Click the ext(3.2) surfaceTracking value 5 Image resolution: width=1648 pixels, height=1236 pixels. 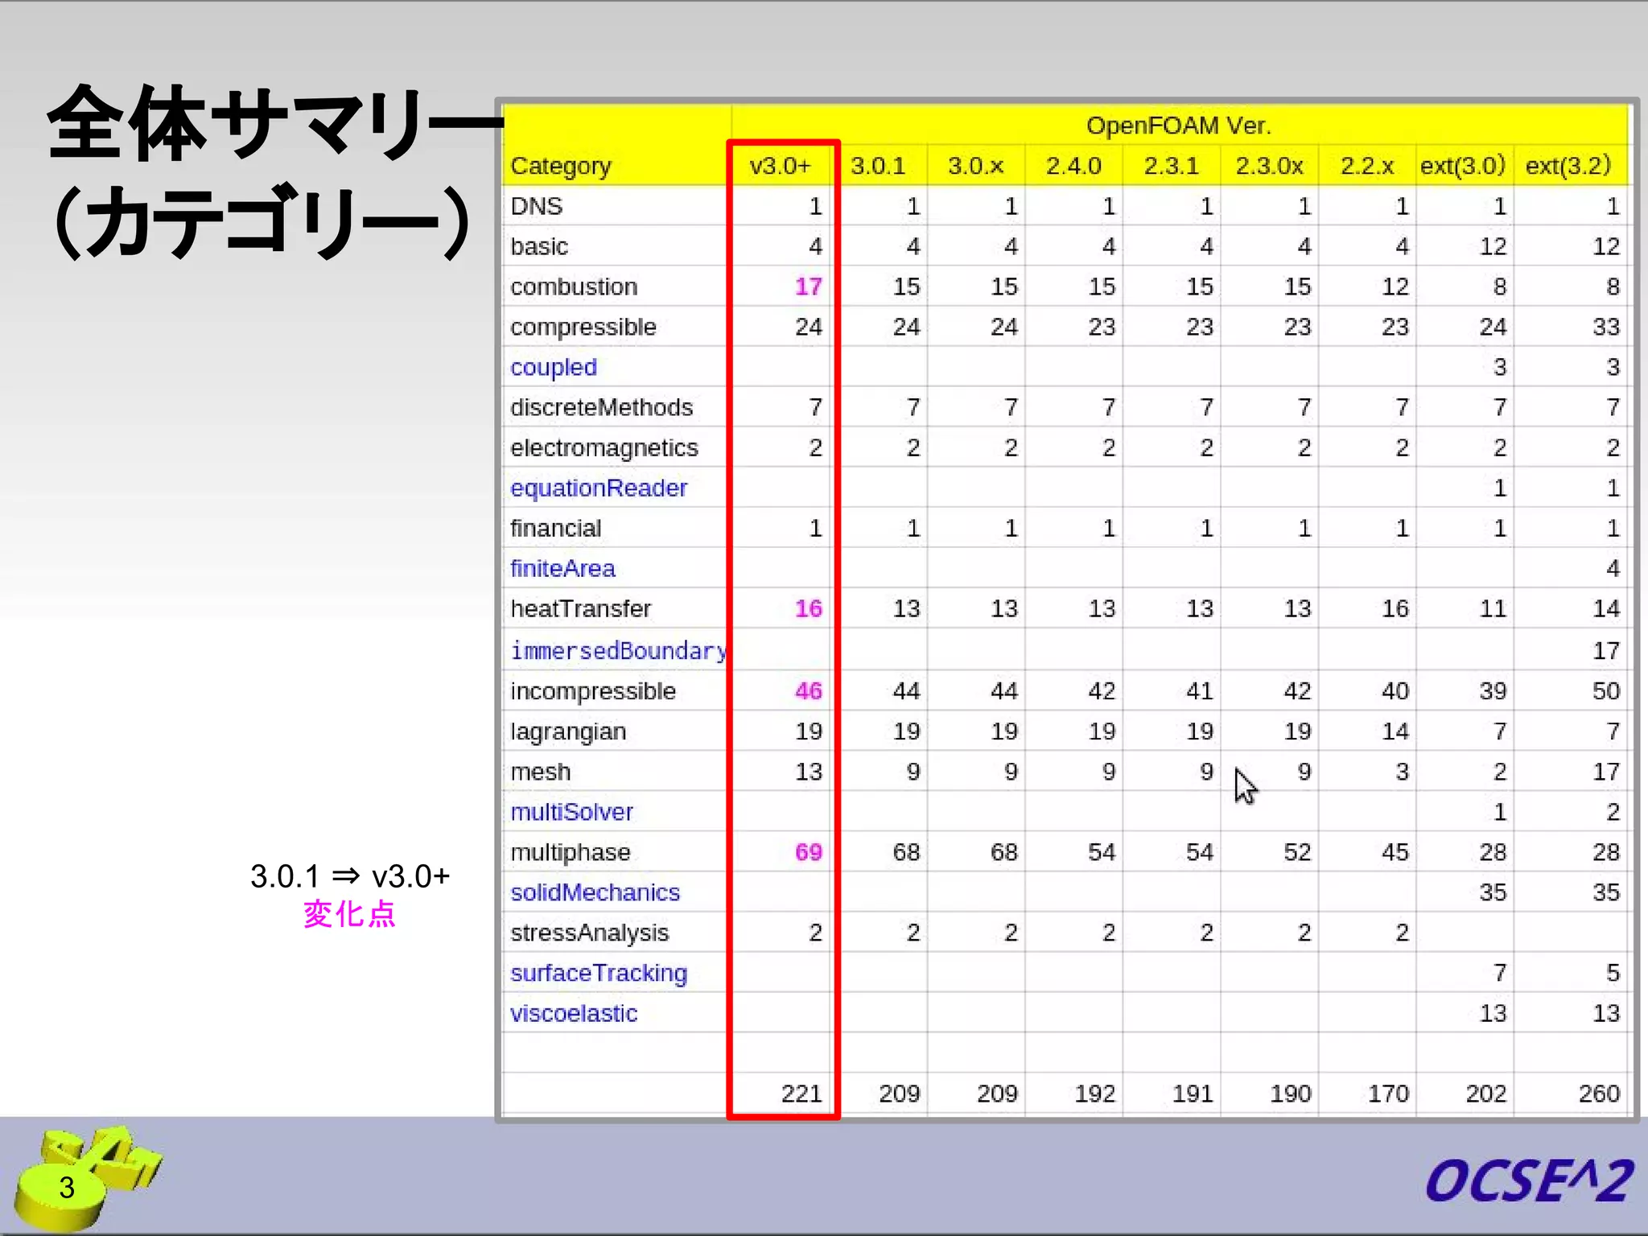1613,973
